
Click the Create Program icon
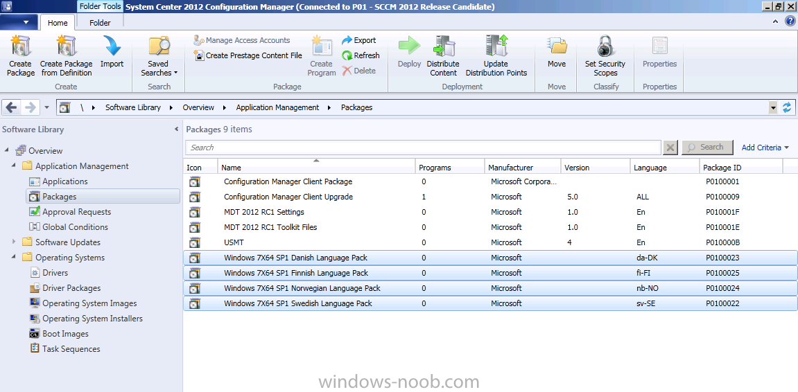(322, 46)
